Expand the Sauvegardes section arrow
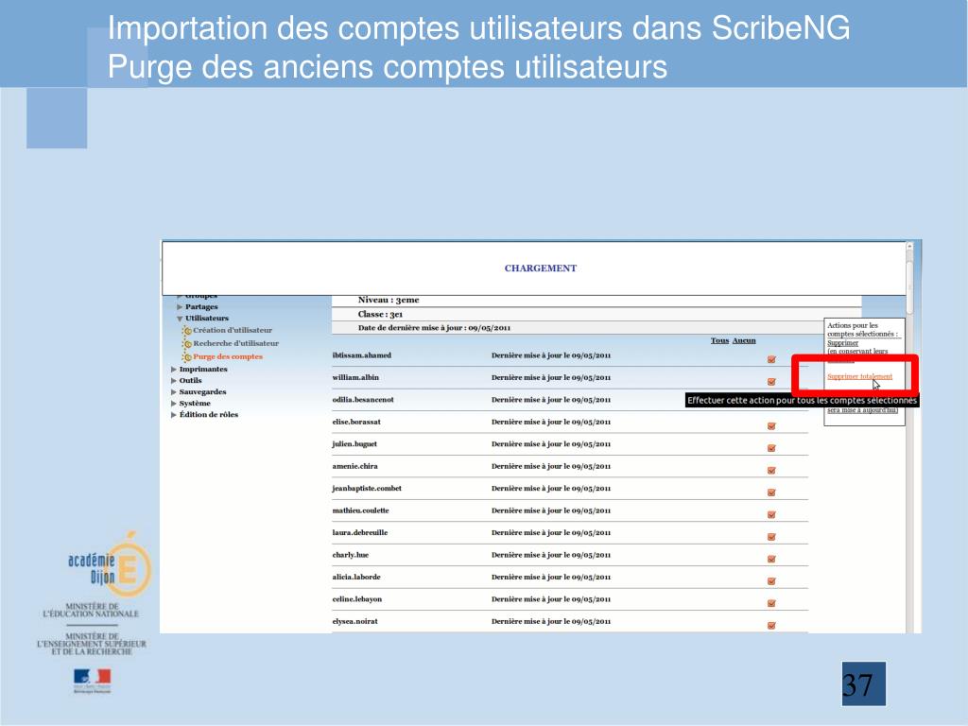The width and height of the screenshot is (968, 726). pyautogui.click(x=174, y=392)
